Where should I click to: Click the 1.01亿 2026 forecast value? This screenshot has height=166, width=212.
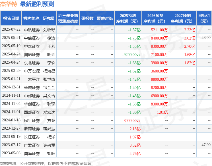(x=162, y=112)
